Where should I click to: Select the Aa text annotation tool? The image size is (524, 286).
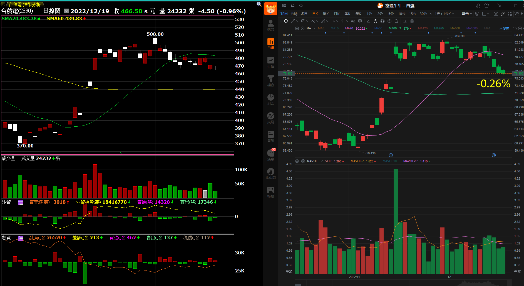pyautogui.click(x=353, y=21)
